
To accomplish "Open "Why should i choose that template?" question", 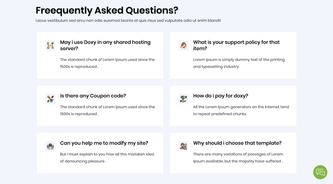I will pyautogui.click(x=237, y=143).
